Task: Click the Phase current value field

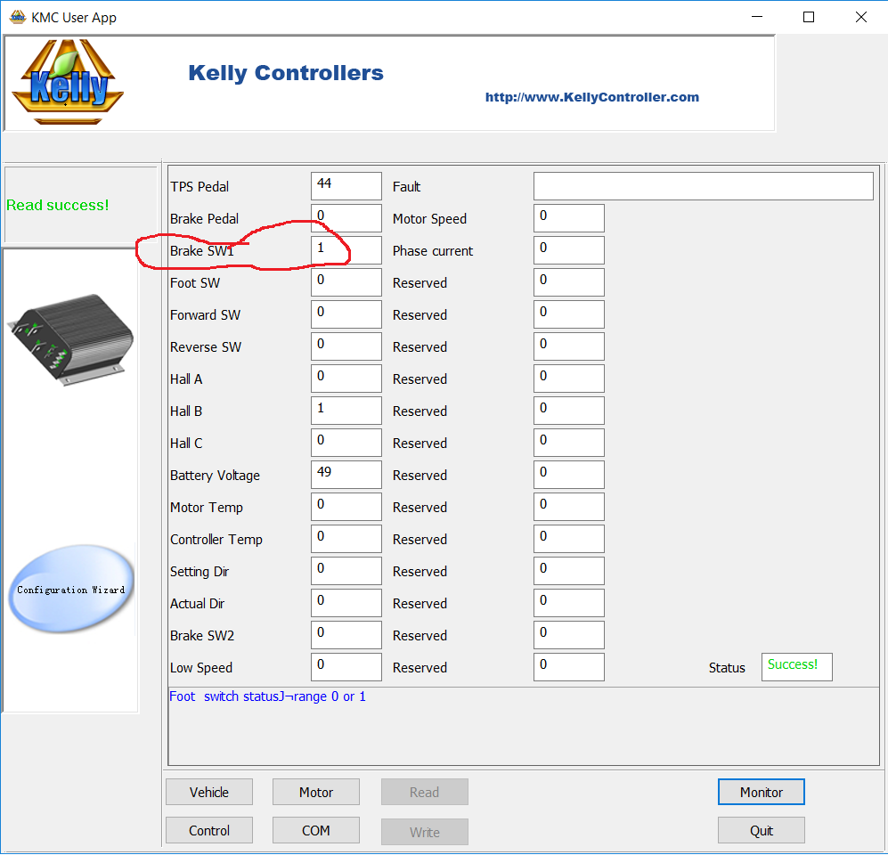Action: pyautogui.click(x=568, y=250)
